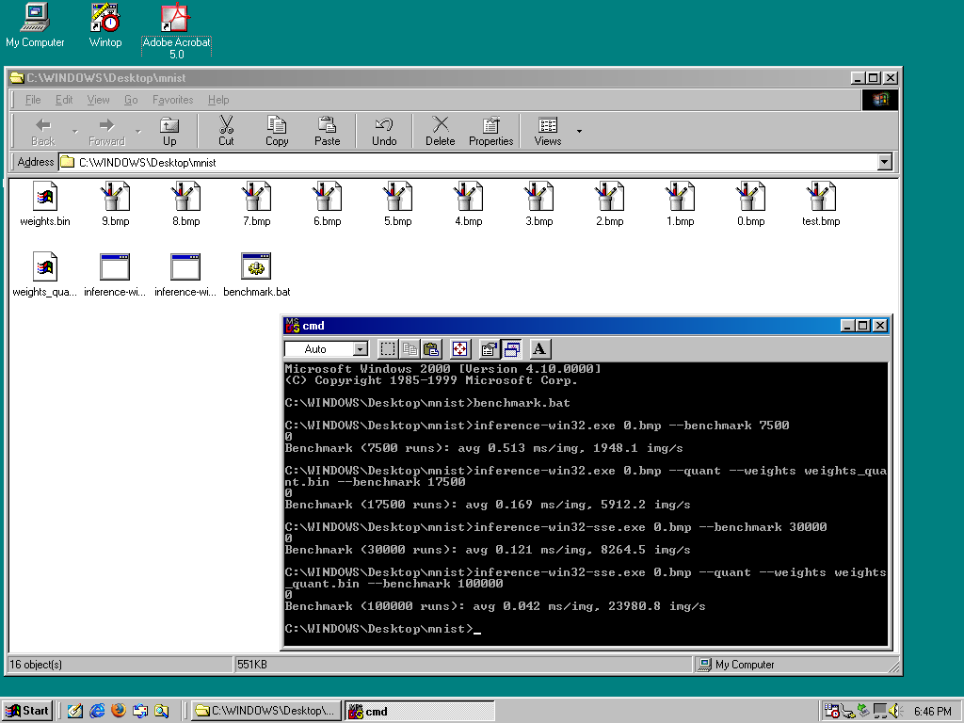This screenshot has width=964, height=723.
Task: Click the volume speaker tray icon
Action: pyautogui.click(x=894, y=711)
